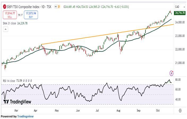Click the SELL 17,014.77 button

coord(10,15)
